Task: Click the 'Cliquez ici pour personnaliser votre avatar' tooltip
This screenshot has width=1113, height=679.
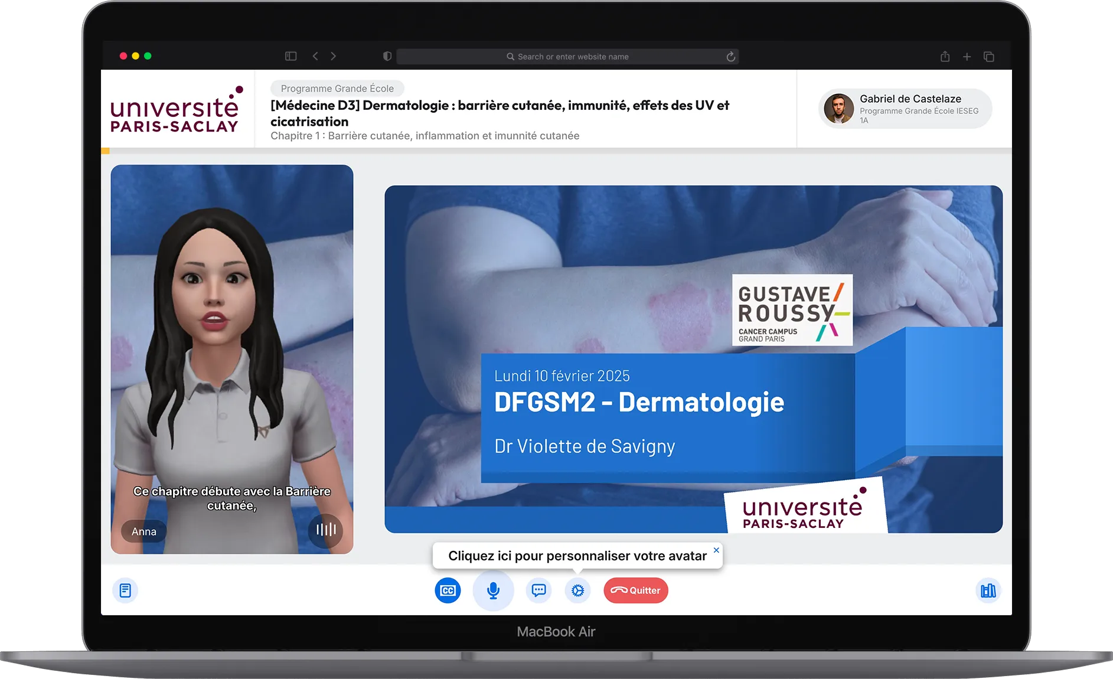Action: (x=577, y=556)
